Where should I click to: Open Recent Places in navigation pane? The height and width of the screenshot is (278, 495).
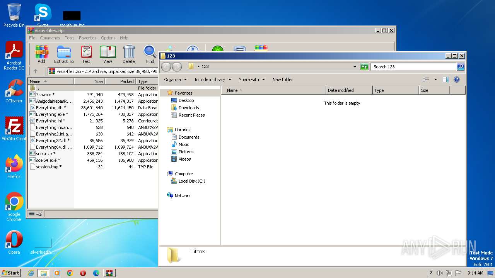tap(191, 115)
